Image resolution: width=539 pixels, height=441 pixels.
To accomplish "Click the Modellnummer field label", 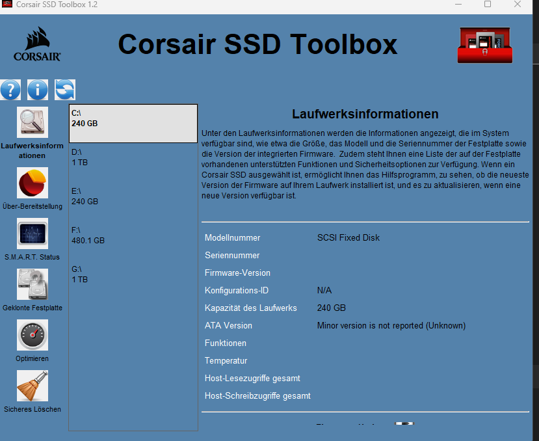I will (232, 237).
